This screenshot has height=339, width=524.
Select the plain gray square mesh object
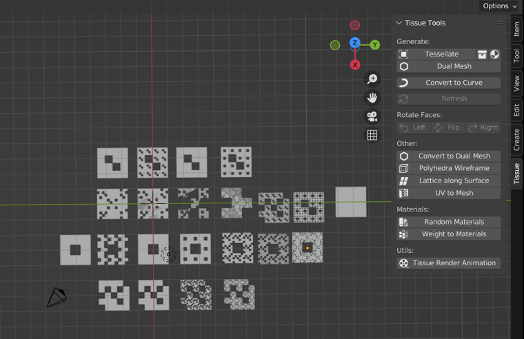click(351, 202)
